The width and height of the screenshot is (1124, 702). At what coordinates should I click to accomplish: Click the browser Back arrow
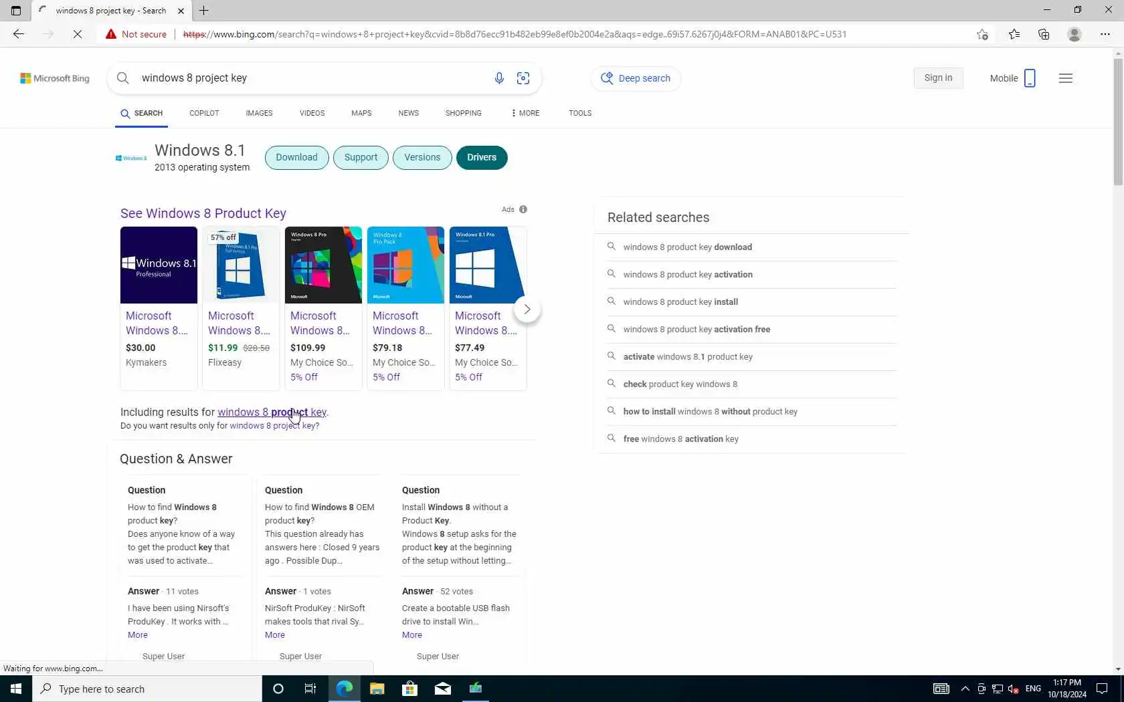click(18, 34)
